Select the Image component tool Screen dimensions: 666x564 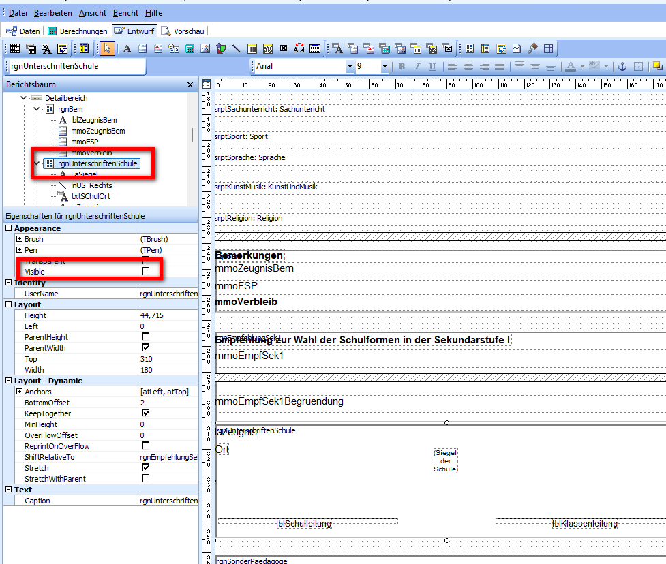click(205, 48)
